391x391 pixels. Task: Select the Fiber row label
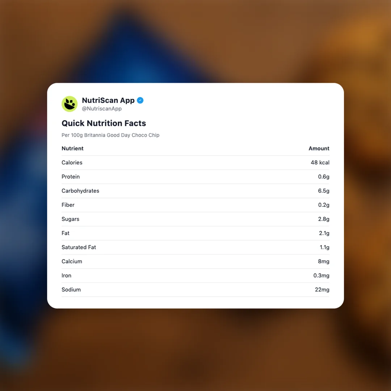(68, 205)
